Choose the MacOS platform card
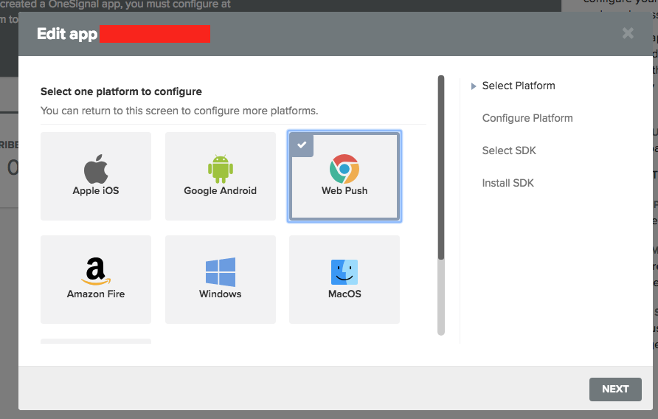 point(344,279)
